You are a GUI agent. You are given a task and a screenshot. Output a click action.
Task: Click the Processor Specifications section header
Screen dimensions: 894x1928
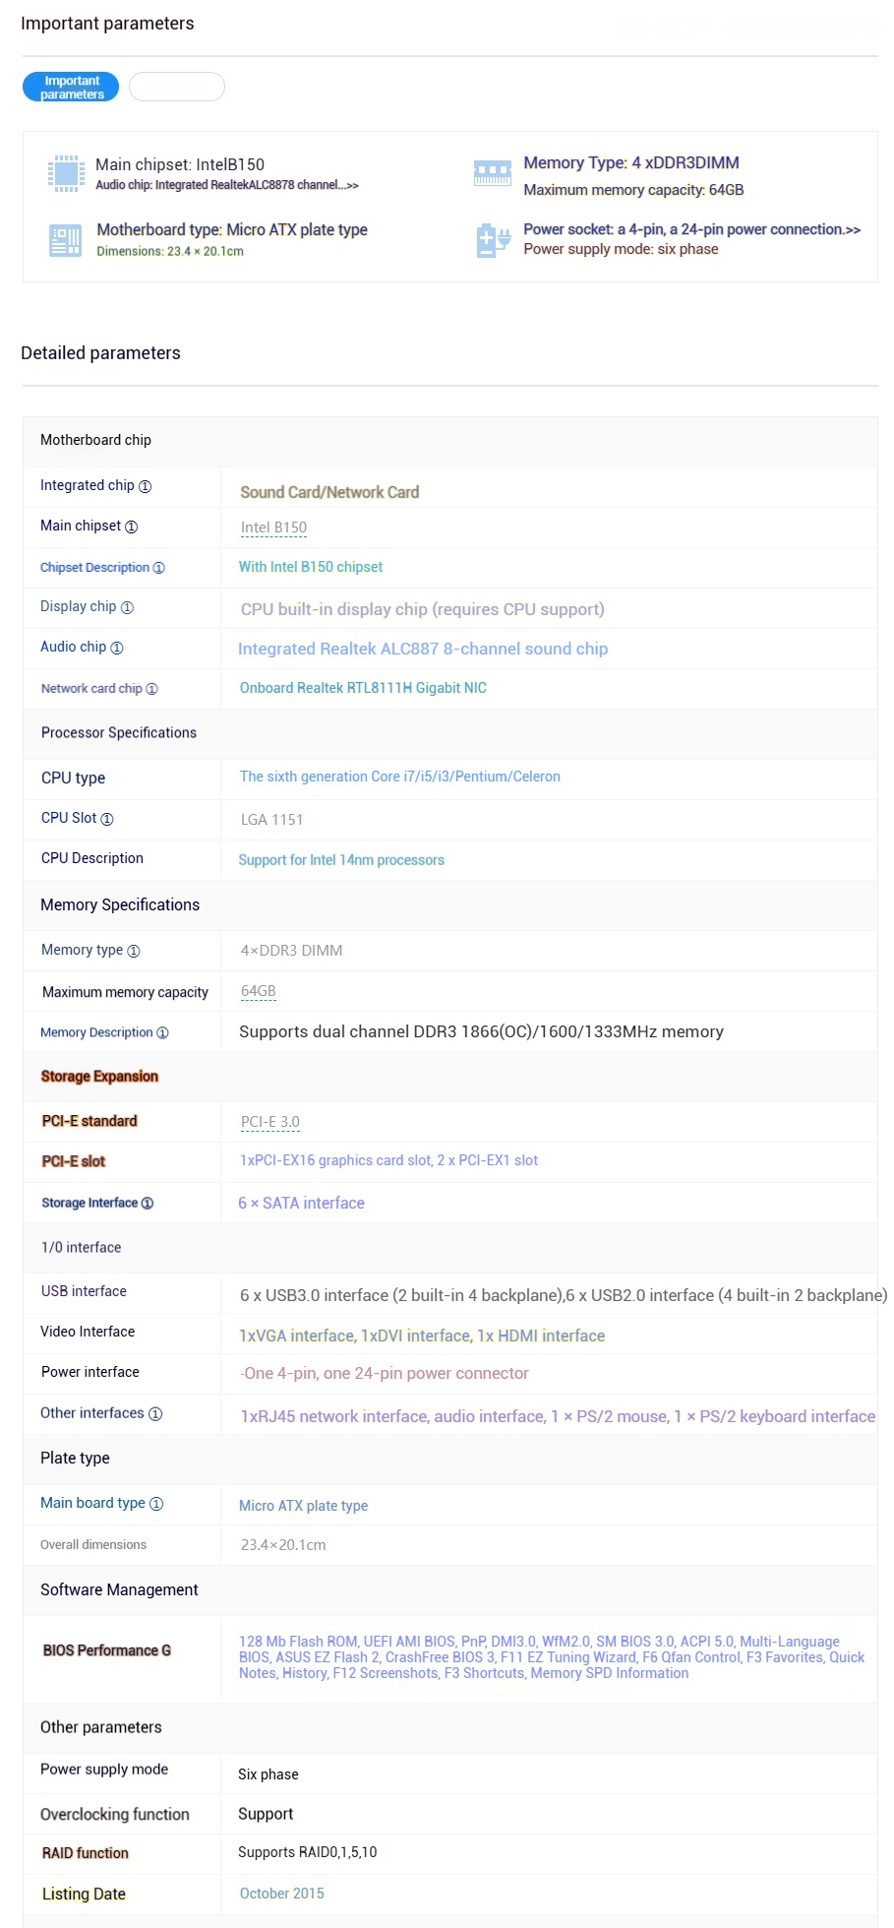pyautogui.click(x=119, y=732)
